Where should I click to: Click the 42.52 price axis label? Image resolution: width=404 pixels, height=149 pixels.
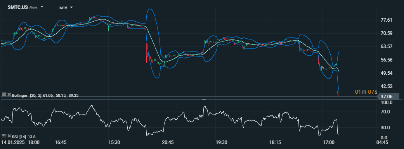point(386,86)
